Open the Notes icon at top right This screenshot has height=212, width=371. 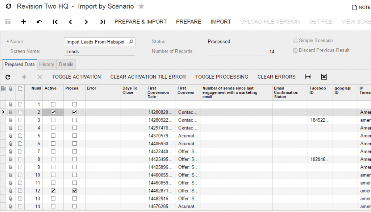[x=354, y=8]
